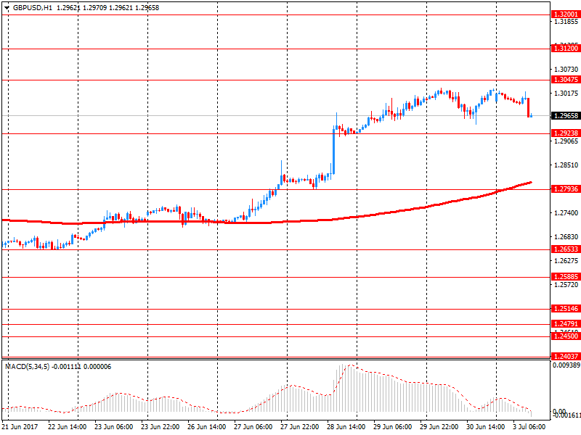Select the 1.27936 price level label
Screen dimensions: 581x435
point(566,189)
